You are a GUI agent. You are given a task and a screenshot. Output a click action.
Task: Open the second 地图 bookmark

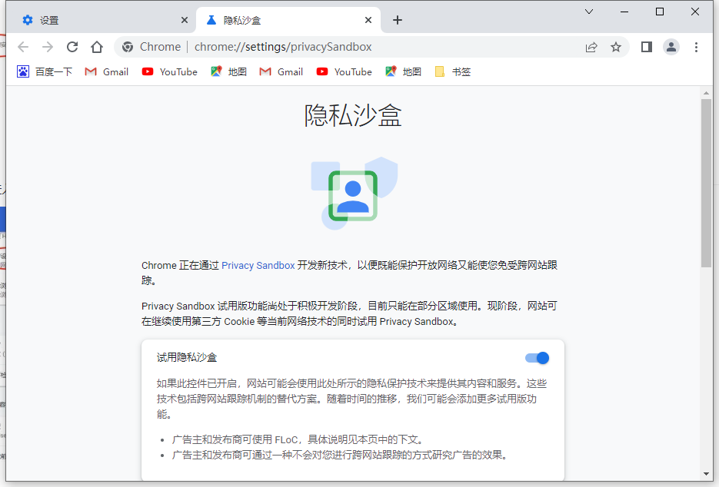[x=403, y=71]
